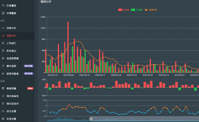Click the 2020-07-27 date axis label
Screen dimensions: 199x122
click(x=53, y=75)
